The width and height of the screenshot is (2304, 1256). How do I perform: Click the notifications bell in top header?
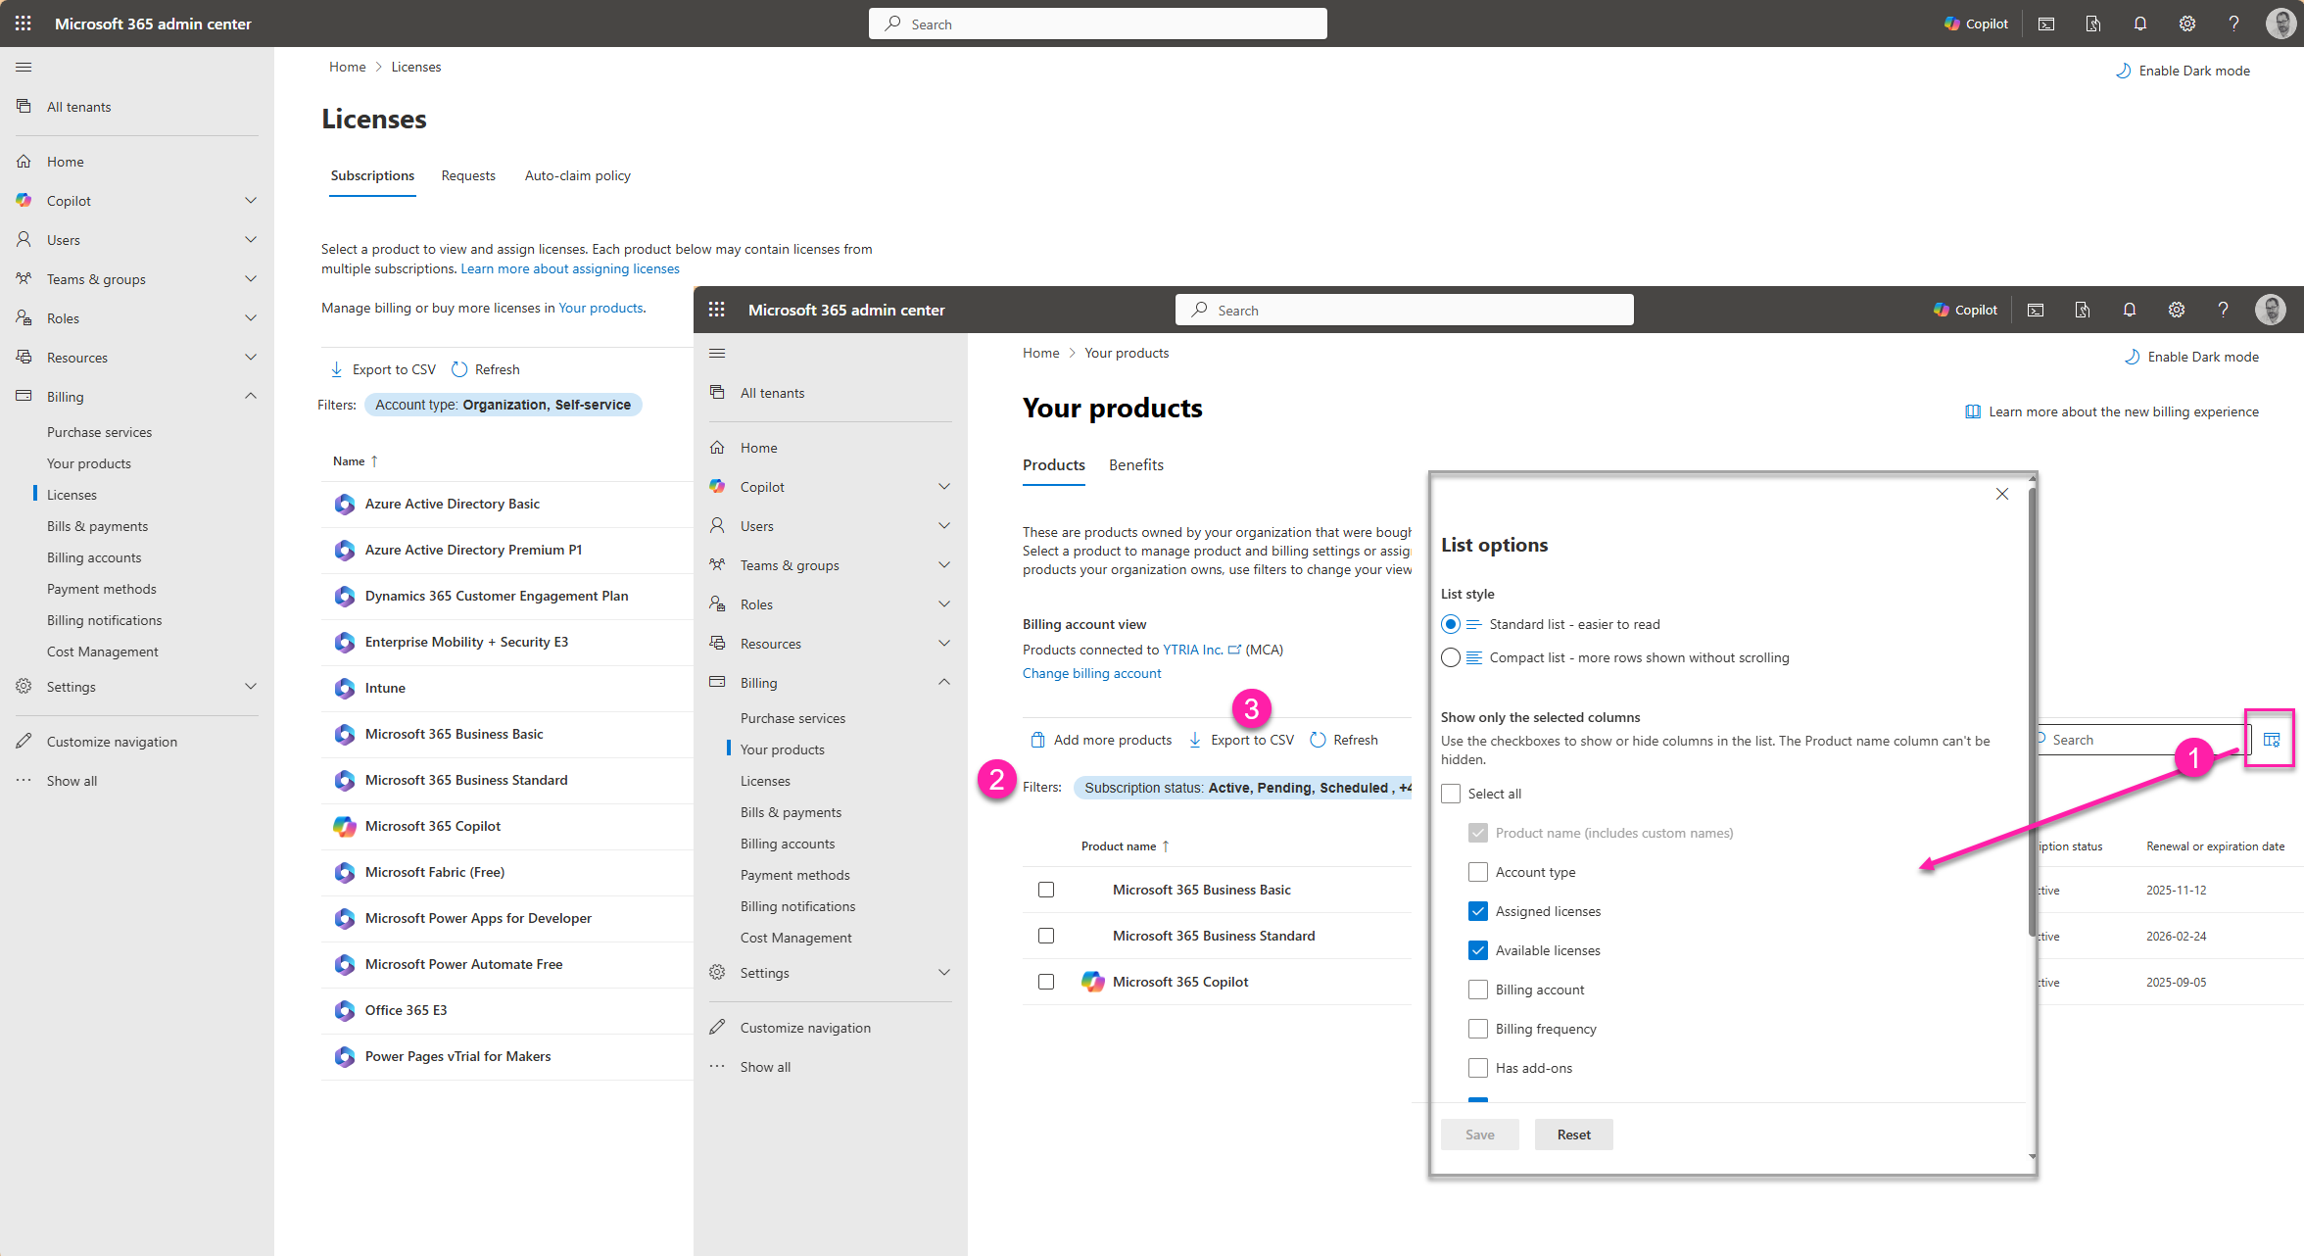pos(2140,24)
